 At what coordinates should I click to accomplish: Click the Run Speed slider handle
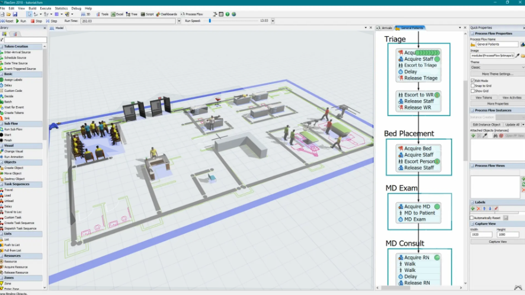(x=210, y=21)
